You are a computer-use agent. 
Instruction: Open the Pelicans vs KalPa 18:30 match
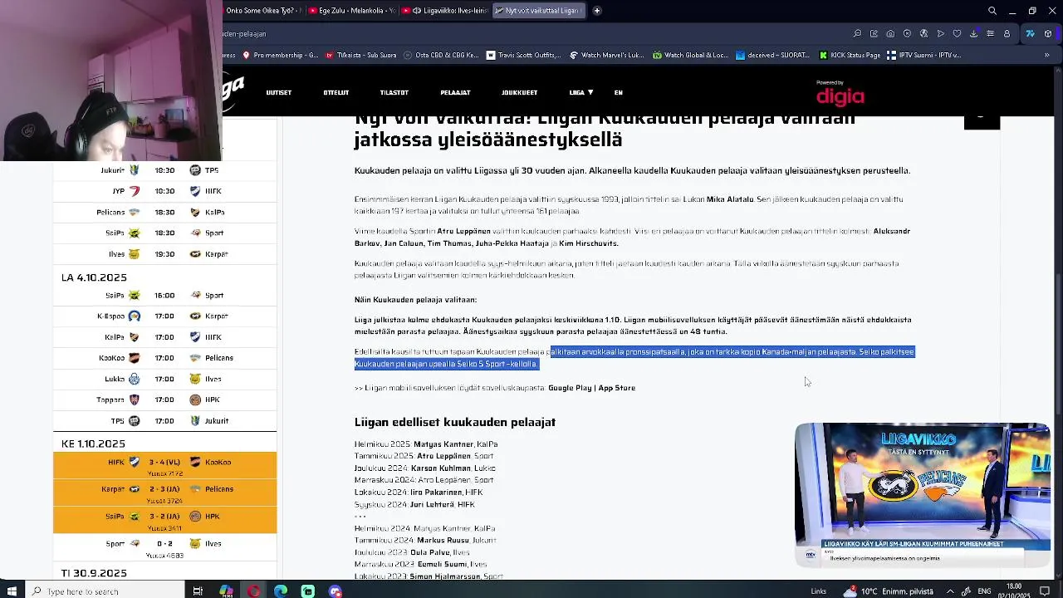coord(164,212)
